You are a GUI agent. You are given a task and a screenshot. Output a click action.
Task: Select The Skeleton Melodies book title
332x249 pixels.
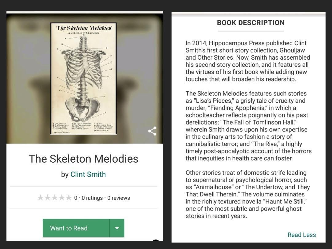(83, 159)
